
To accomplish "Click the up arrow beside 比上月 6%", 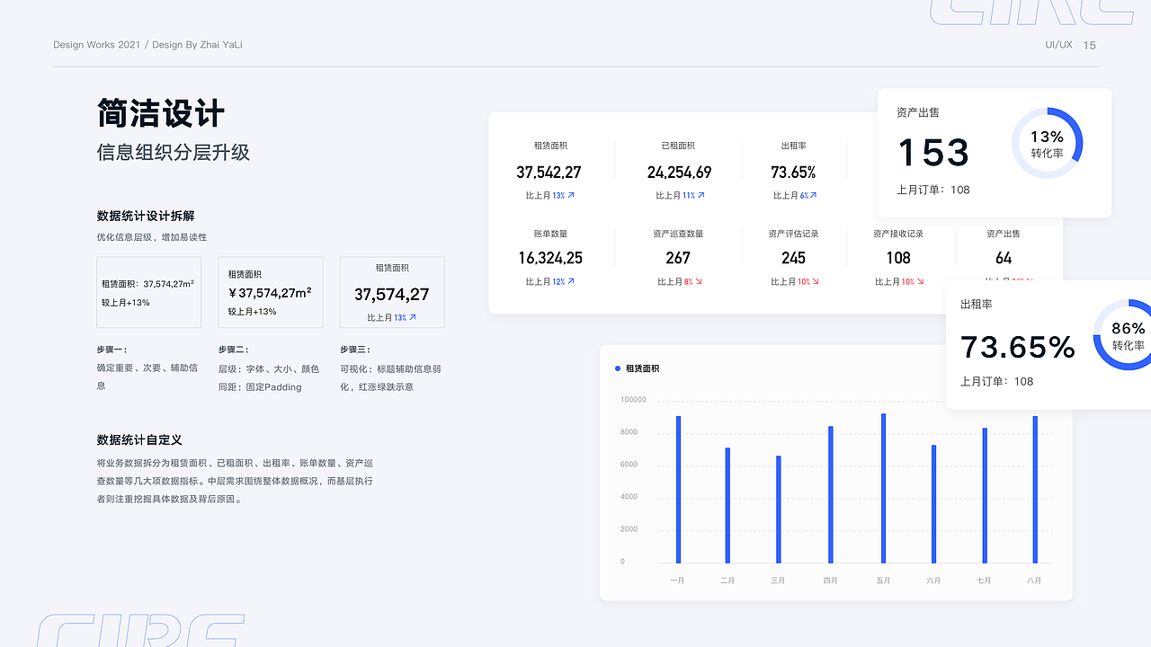I will click(x=813, y=195).
